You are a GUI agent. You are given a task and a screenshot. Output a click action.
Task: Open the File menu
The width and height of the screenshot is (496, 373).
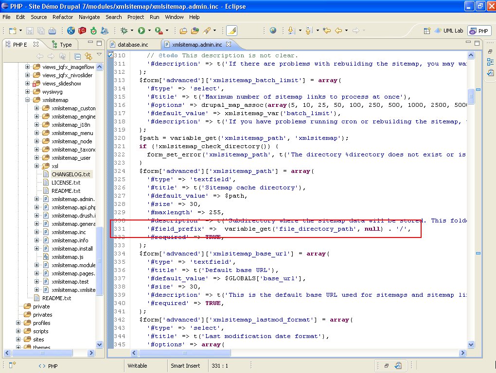[x=6, y=17]
